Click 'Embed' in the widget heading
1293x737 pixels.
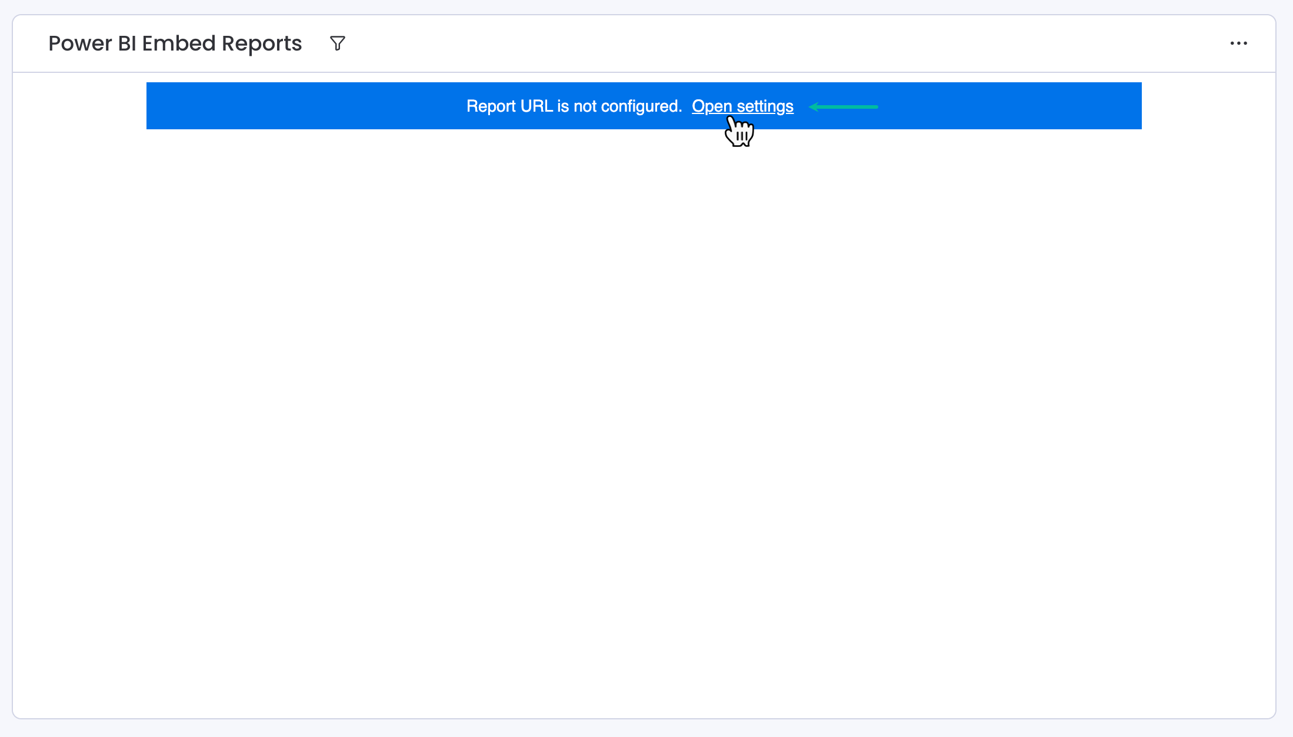[x=179, y=43]
